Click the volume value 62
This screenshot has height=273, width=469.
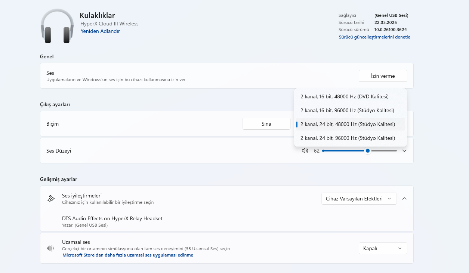click(317, 151)
